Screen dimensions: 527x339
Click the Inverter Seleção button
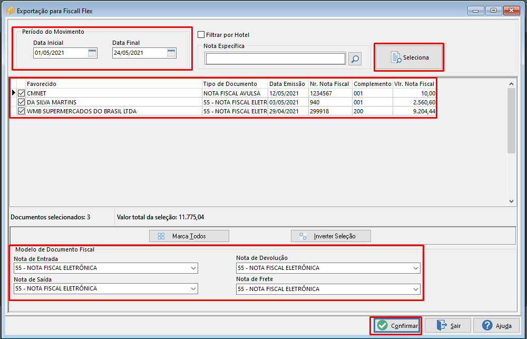[331, 236]
